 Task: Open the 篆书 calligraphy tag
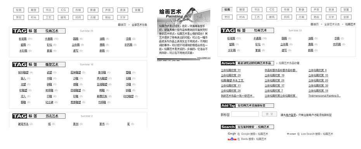pyautogui.click(x=102, y=124)
